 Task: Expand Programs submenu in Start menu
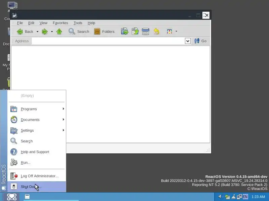37,109
